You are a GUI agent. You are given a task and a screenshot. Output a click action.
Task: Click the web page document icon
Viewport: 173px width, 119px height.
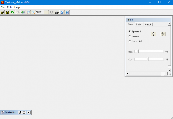(67, 12)
